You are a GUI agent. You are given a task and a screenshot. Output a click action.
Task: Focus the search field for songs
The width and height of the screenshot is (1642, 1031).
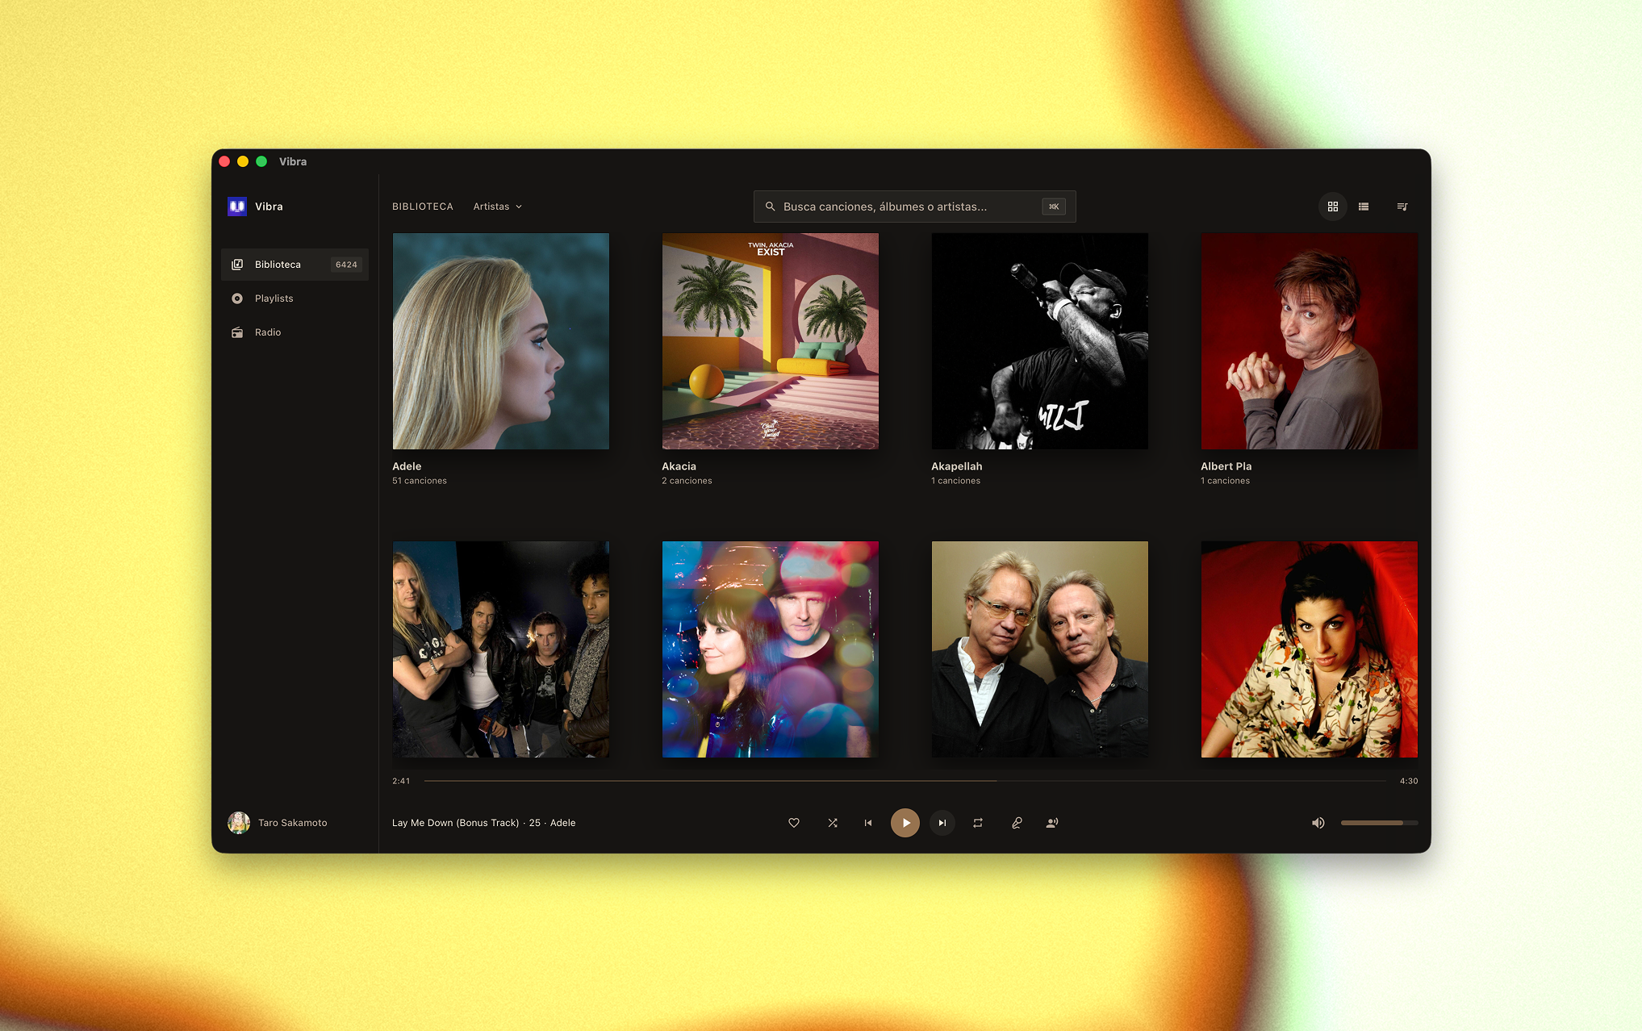point(914,207)
